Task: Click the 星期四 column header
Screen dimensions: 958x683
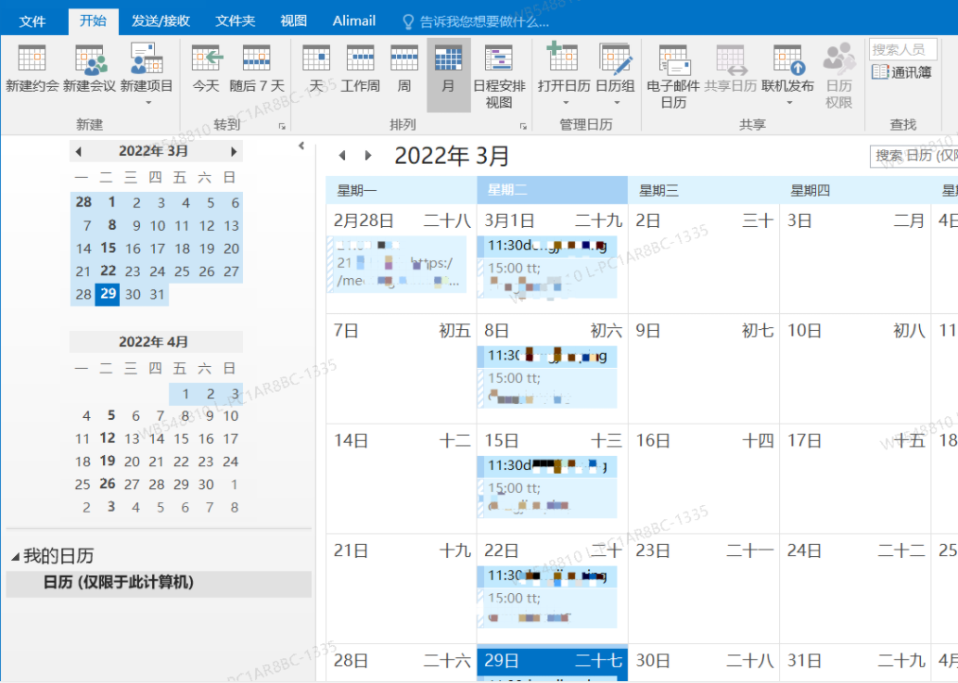Action: pos(855,190)
